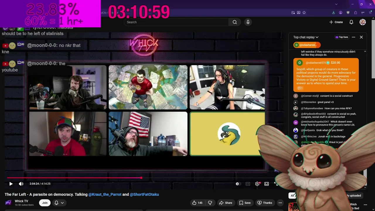Screen dimensions: 375x211
Task: Close the chat replay panel
Action: tap(361, 37)
